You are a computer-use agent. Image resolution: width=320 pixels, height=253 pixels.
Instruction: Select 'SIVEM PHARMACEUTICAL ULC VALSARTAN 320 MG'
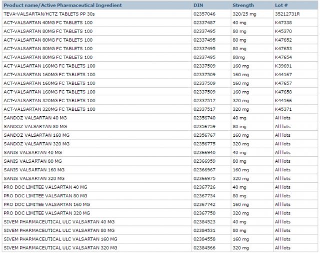60,247
